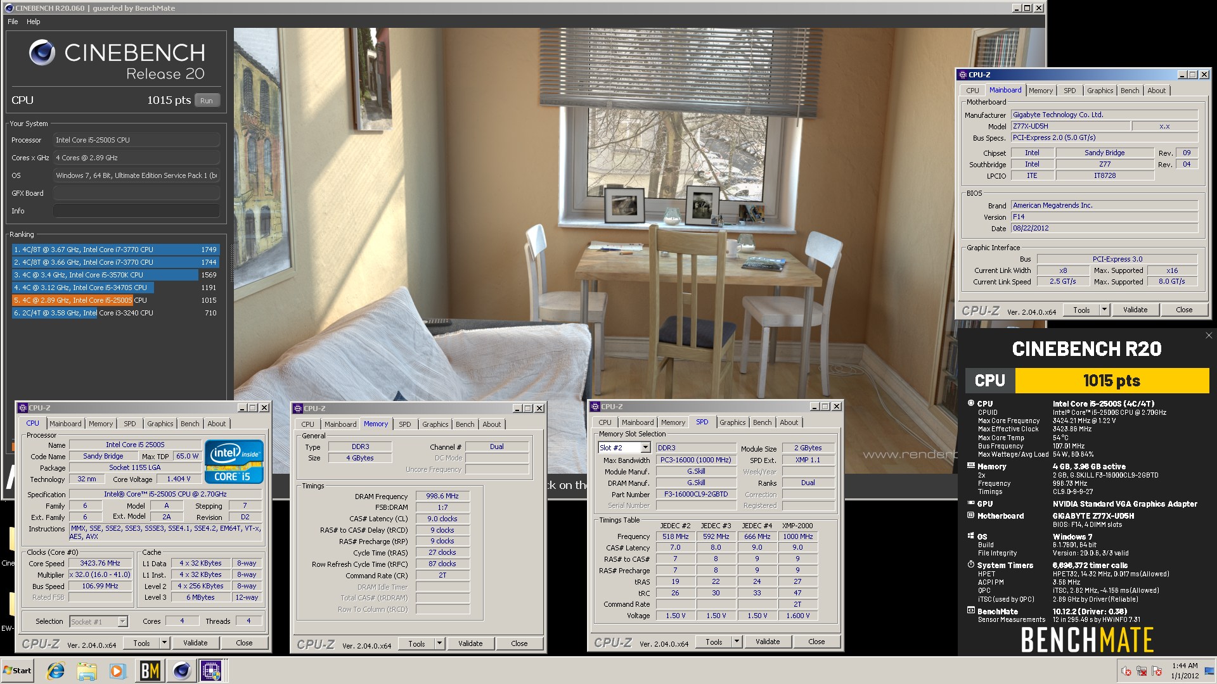Switch to CPU-Z via its taskbar chip icon
Image resolution: width=1217 pixels, height=684 pixels.
(212, 671)
